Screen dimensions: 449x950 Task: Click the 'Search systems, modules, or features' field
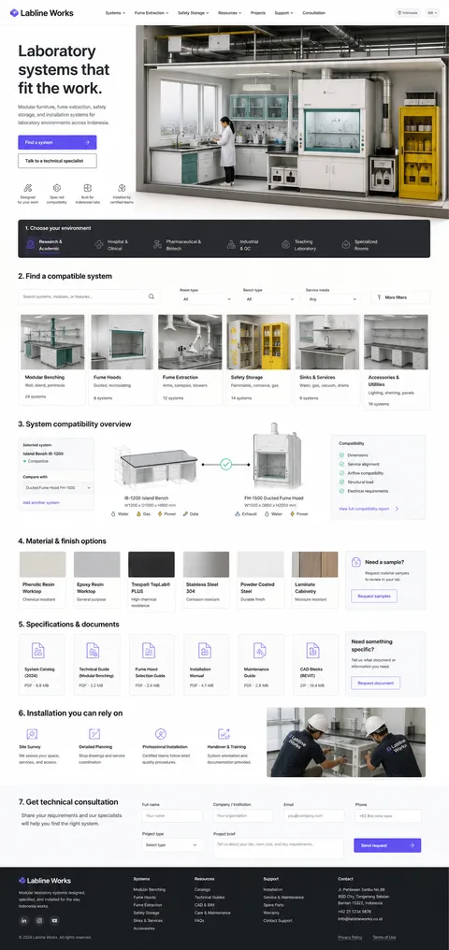[89, 297]
